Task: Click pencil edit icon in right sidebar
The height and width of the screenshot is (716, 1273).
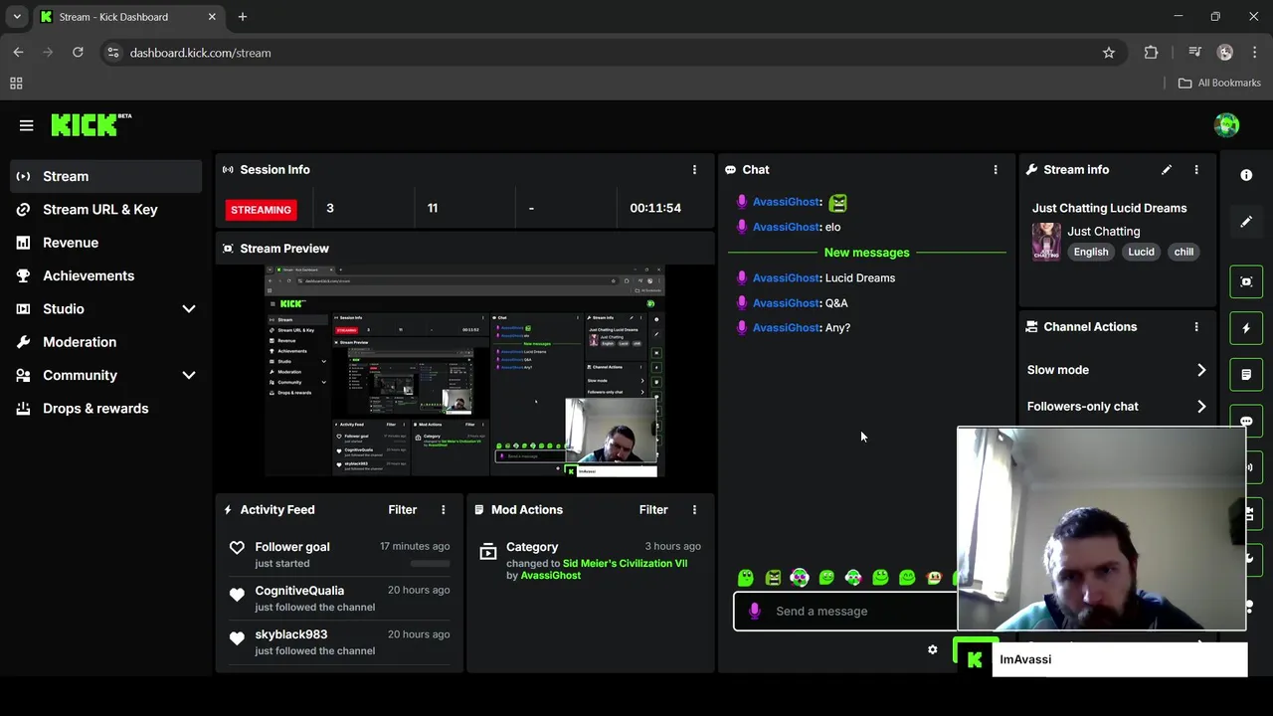Action: 1246,222
